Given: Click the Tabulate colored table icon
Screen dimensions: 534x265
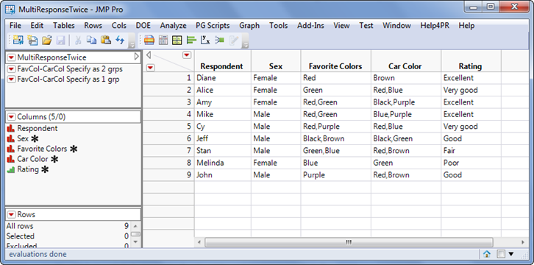Looking at the screenshot, I should click(x=149, y=40).
